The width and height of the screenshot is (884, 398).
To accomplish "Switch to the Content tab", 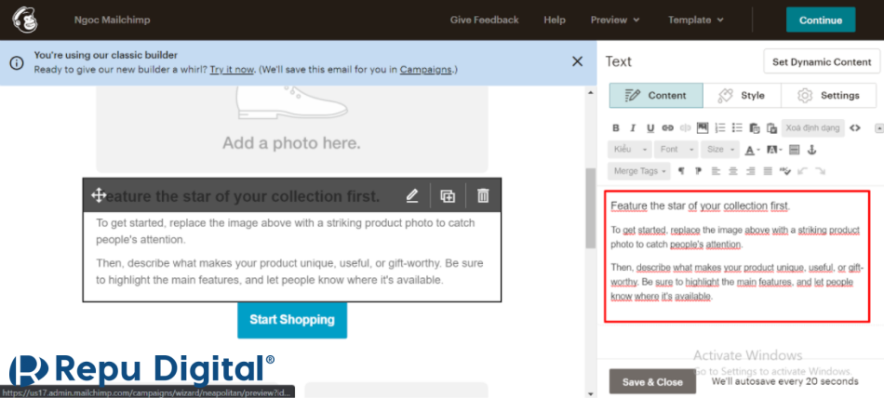I will point(656,95).
